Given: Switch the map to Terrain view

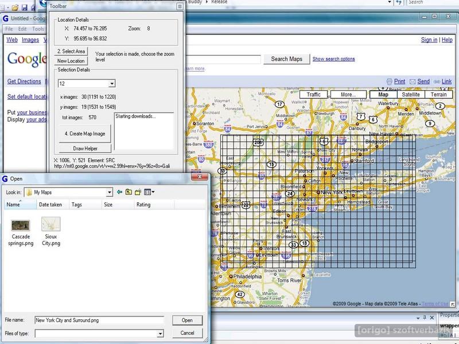Looking at the screenshot, I should pos(438,95).
